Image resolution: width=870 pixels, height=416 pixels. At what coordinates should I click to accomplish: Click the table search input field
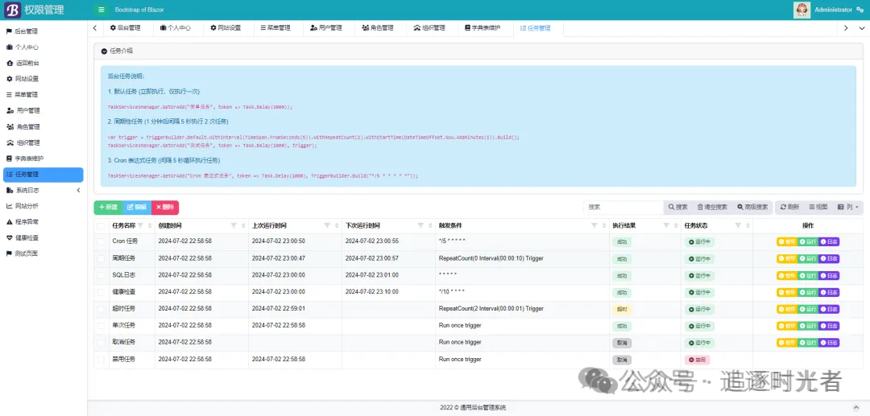[x=622, y=207]
